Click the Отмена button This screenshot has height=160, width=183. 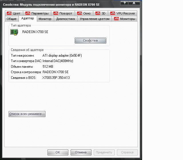pos(81,152)
